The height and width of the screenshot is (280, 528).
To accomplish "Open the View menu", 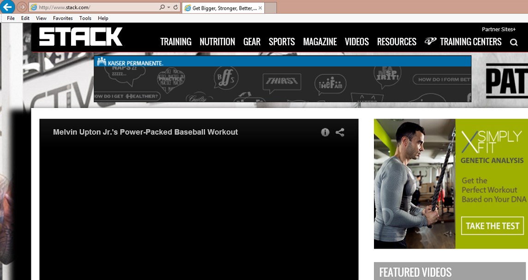I will 42,18.
